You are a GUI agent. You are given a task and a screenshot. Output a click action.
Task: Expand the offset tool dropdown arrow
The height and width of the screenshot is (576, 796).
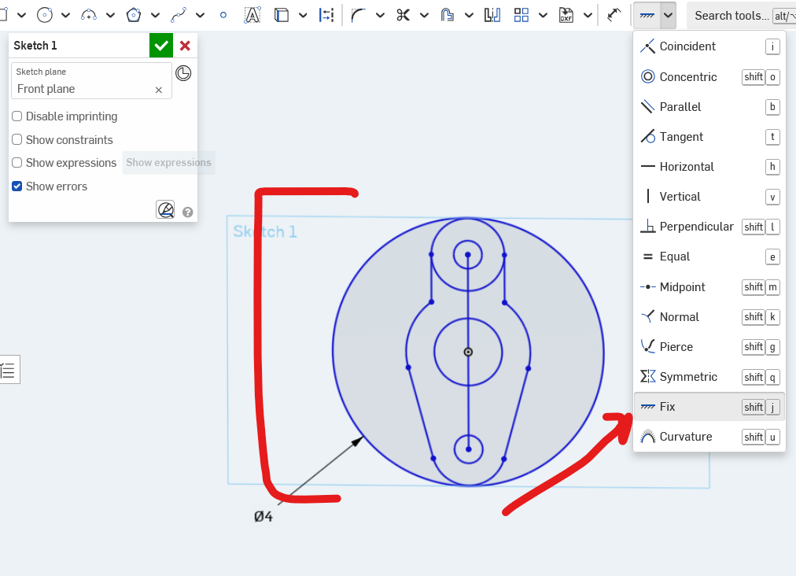[x=469, y=15]
